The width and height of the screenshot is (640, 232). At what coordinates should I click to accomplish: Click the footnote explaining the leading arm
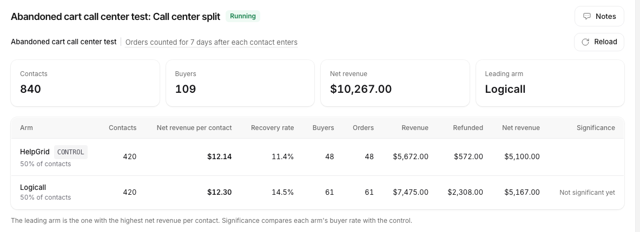212,221
